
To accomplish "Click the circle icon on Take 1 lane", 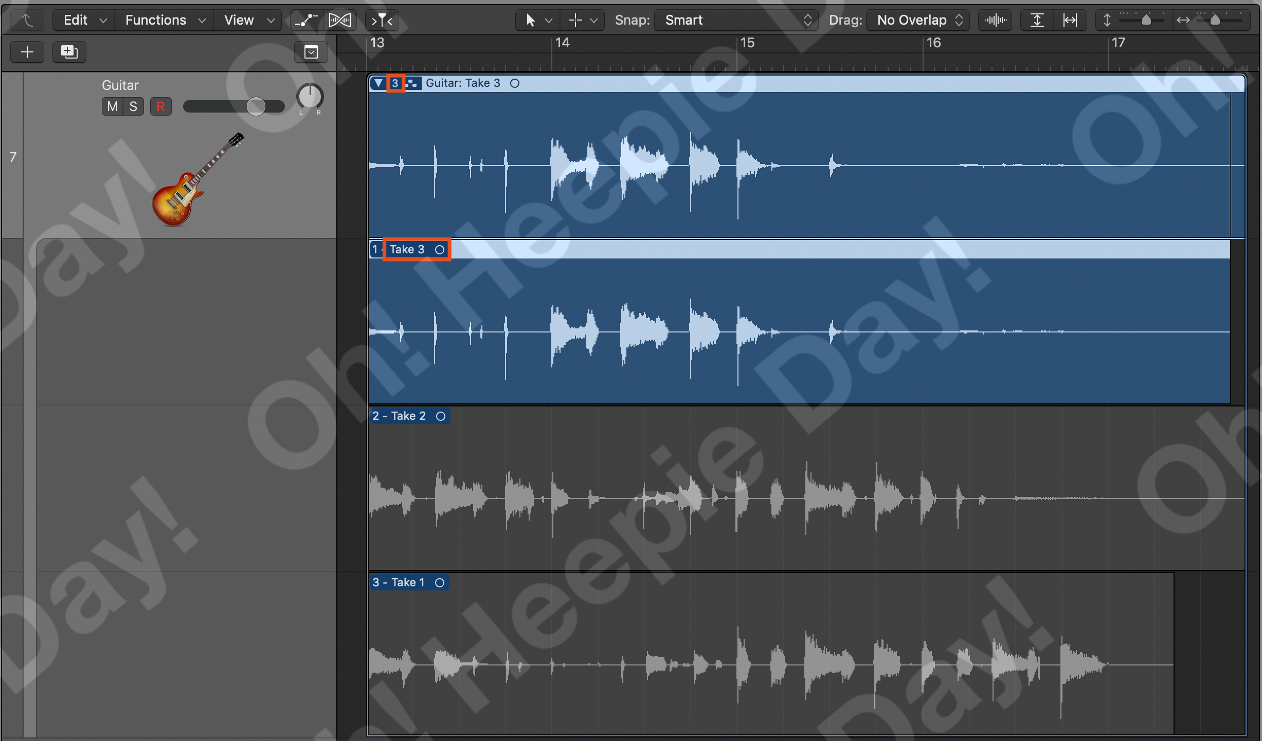I will pos(440,583).
